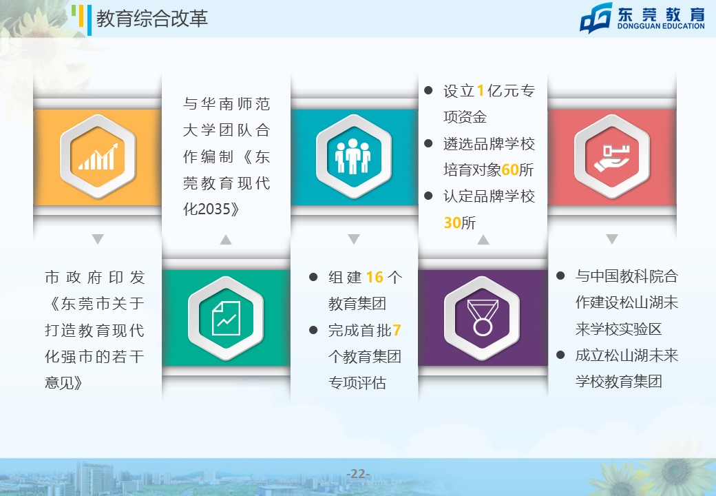Select the text 意见》 in the first column
Viewport: 716px width, 496px height.
coord(63,383)
